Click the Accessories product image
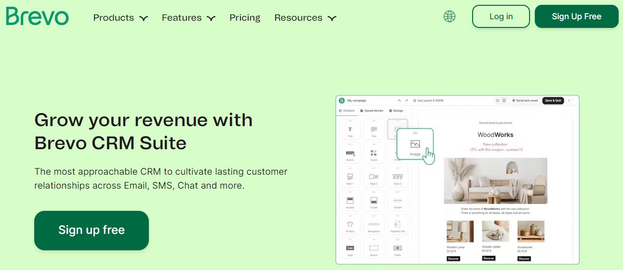This screenshot has height=270, width=623. [531, 231]
